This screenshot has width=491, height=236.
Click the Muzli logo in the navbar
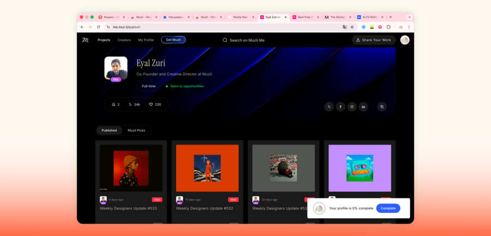(x=85, y=40)
